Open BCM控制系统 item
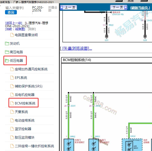Image resolution: width=152 pixels, height=151 pixels. 25,103
